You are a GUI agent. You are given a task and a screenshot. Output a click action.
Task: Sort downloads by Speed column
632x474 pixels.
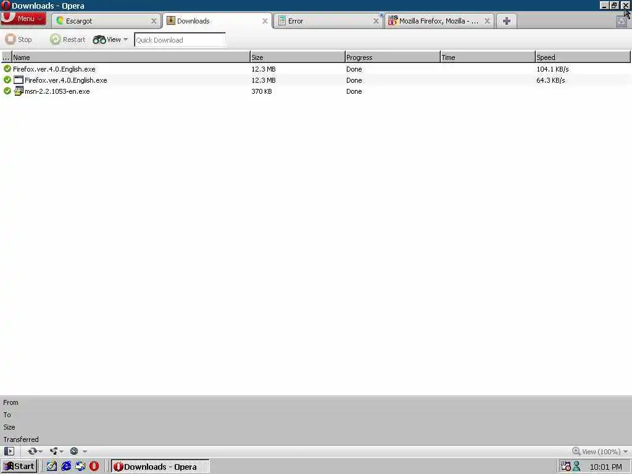tap(583, 57)
